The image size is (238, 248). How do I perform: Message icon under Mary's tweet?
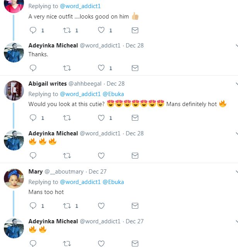[x=135, y=206]
